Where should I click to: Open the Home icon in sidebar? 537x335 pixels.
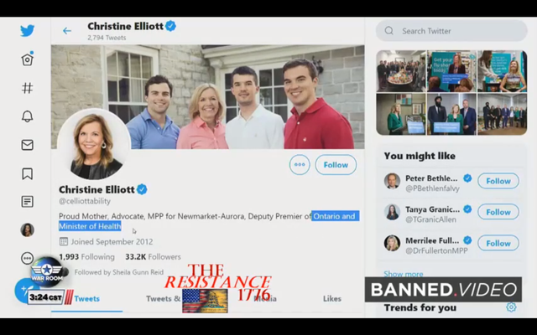[x=27, y=59]
